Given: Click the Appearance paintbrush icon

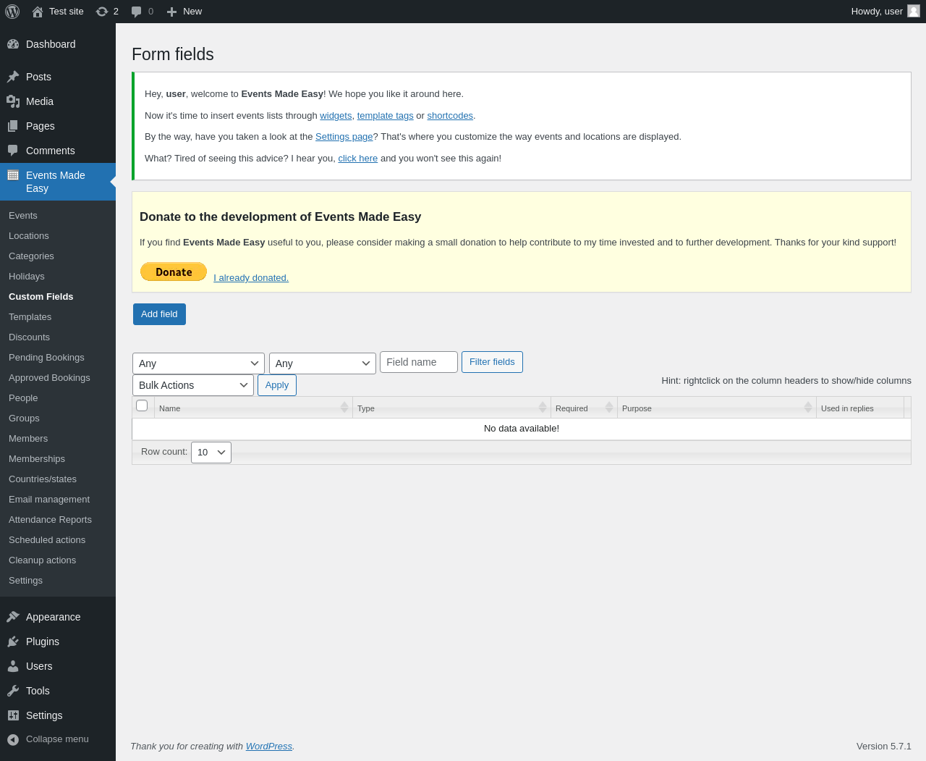Looking at the screenshot, I should [13, 617].
